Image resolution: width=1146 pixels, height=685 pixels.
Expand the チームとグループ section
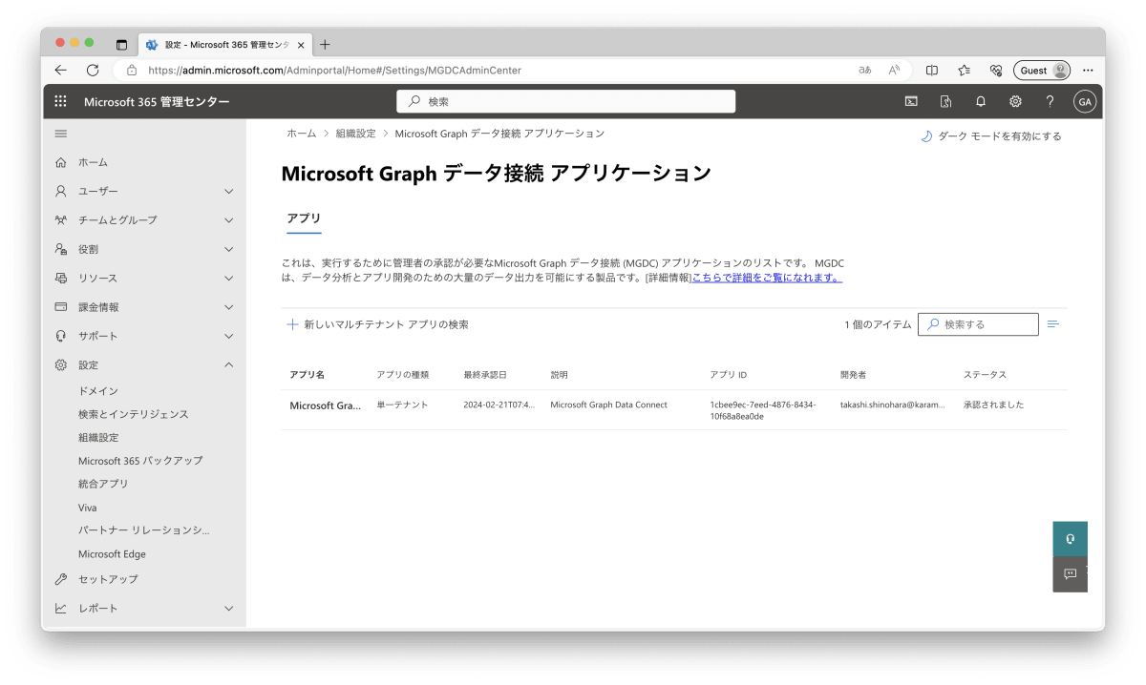[x=228, y=220]
